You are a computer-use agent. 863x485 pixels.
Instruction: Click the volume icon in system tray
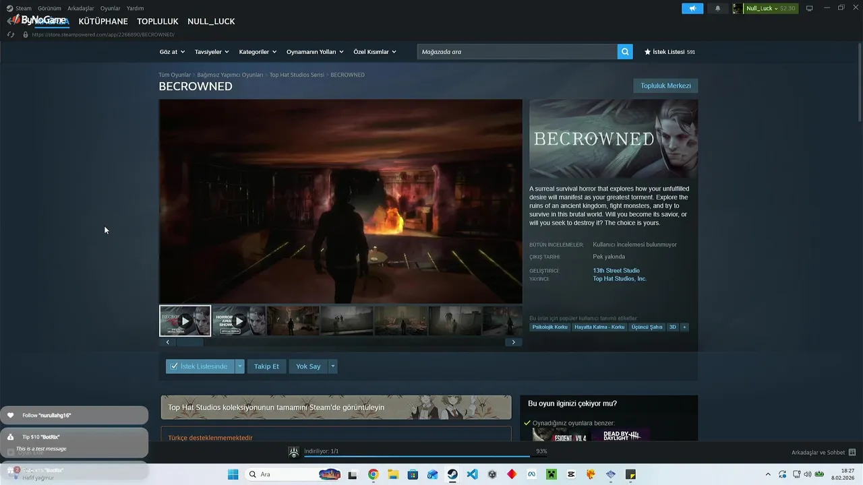[x=808, y=474]
